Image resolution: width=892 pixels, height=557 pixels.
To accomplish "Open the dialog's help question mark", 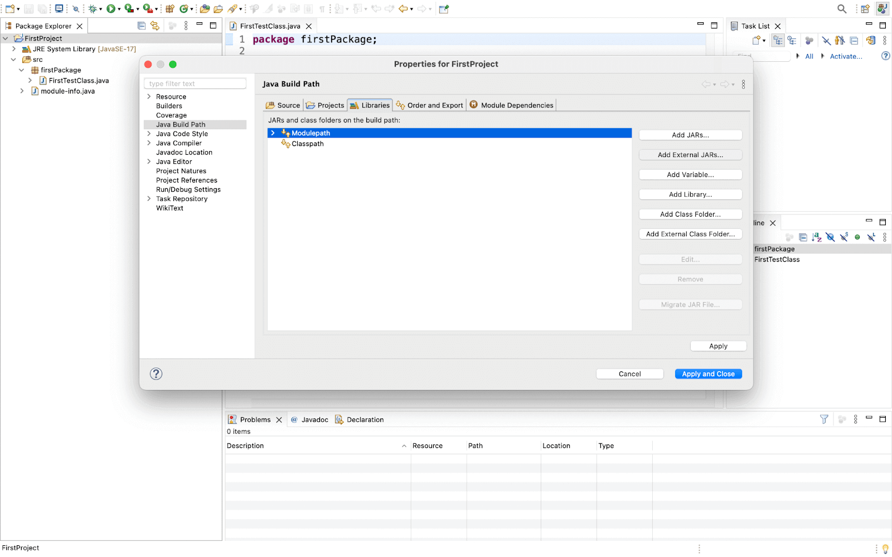I will tap(156, 374).
